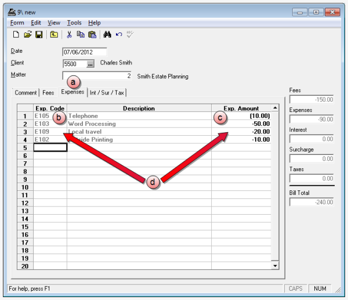Open the Form menu
The image size is (348, 300).
[17, 23]
